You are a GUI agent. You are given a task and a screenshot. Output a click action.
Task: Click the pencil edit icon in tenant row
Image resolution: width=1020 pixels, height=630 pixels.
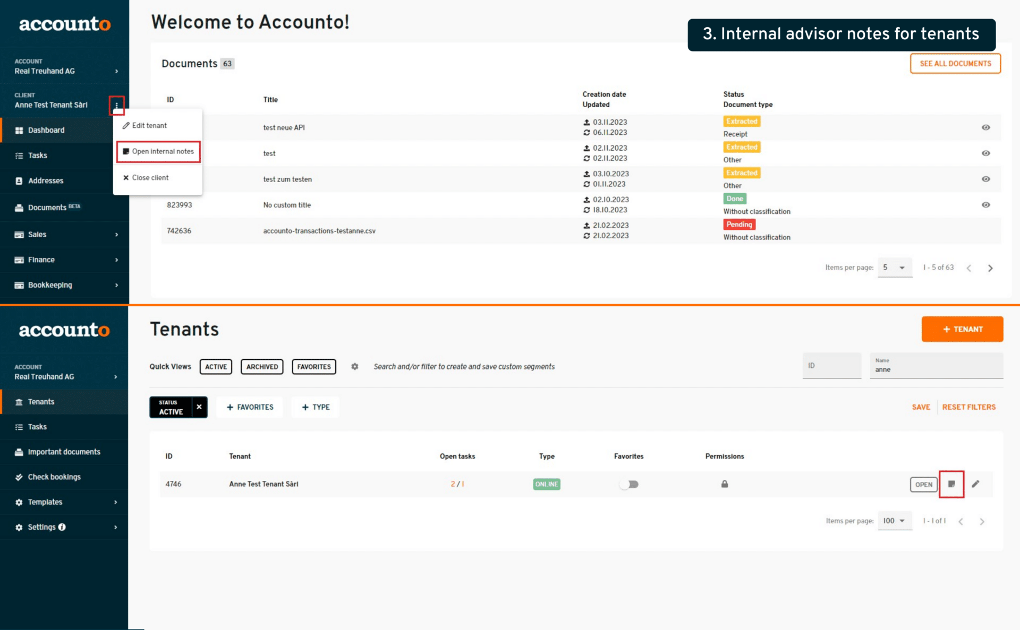975,484
